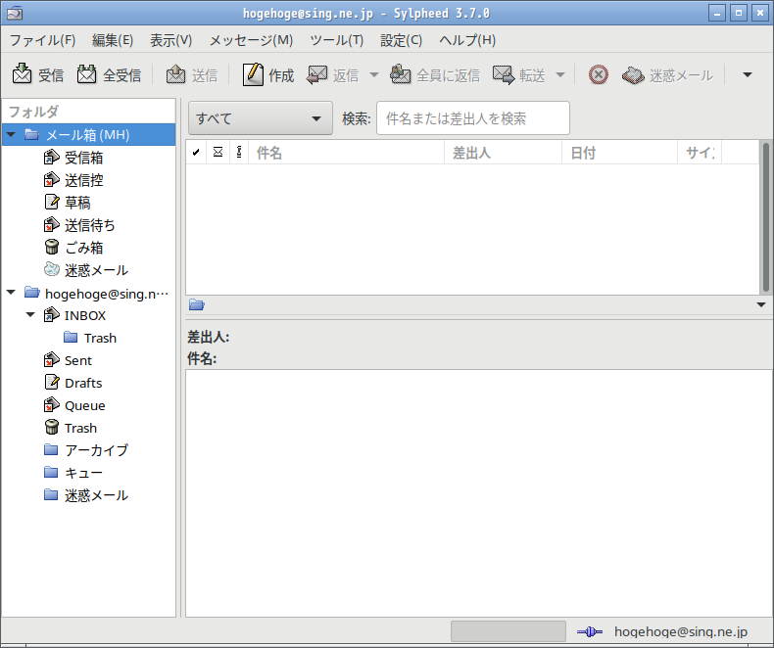
Task: Select the 迷惑メール junk icon under メール箱
Action: pos(51,270)
